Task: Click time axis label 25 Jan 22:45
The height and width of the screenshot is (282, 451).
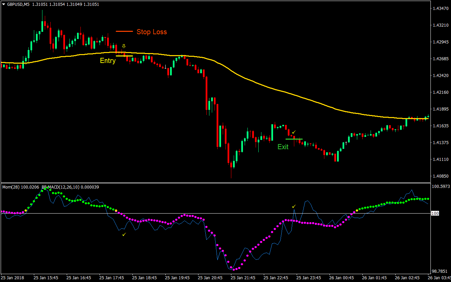Action: [x=276, y=278]
